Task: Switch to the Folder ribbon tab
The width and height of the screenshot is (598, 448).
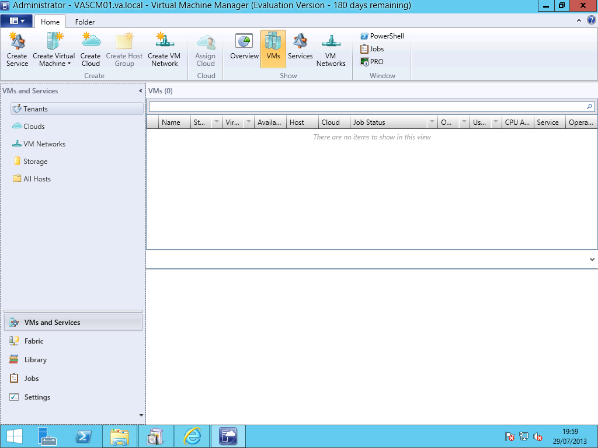Action: pyautogui.click(x=85, y=21)
